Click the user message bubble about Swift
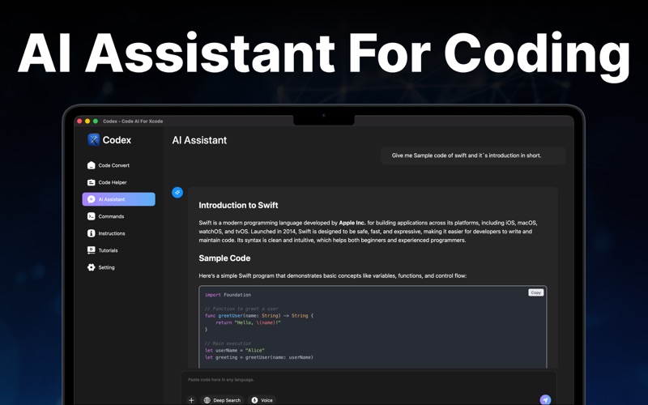This screenshot has height=405, width=648. 473,156
